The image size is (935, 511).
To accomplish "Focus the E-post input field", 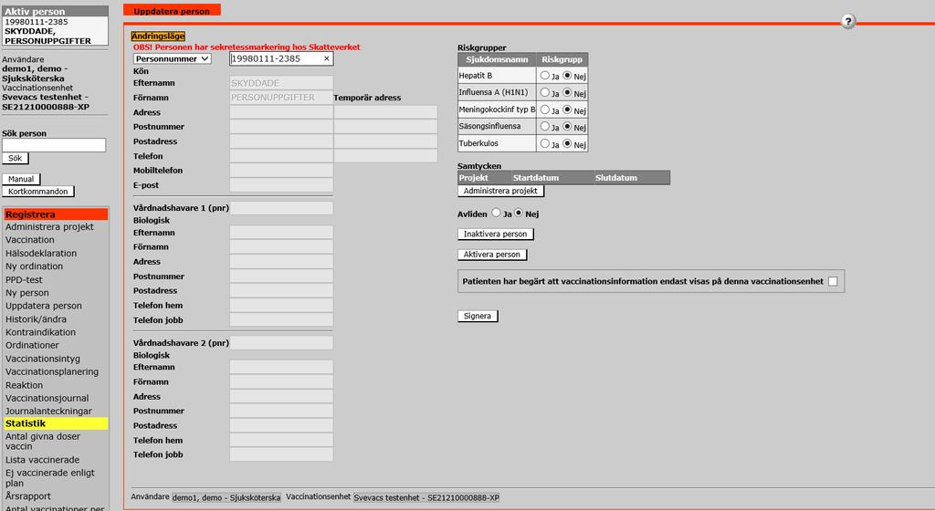I will (x=281, y=185).
